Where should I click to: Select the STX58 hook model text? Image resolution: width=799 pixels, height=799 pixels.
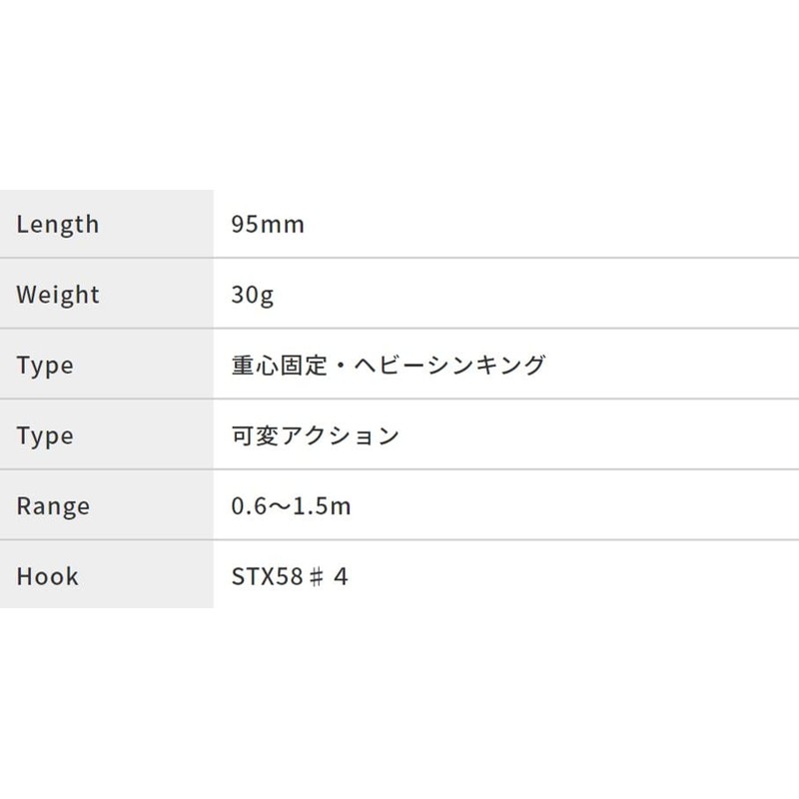pos(267,577)
